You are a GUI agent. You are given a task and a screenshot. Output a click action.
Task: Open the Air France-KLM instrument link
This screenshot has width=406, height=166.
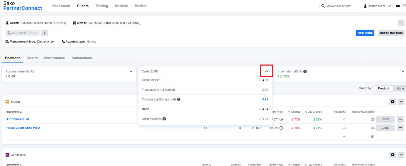[x=18, y=119]
